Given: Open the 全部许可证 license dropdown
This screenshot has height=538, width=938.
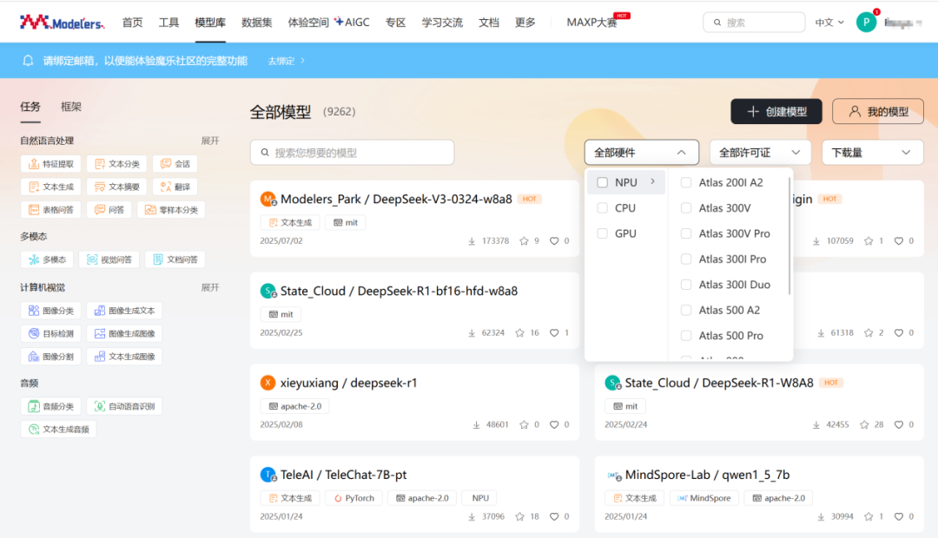Looking at the screenshot, I should coord(760,153).
